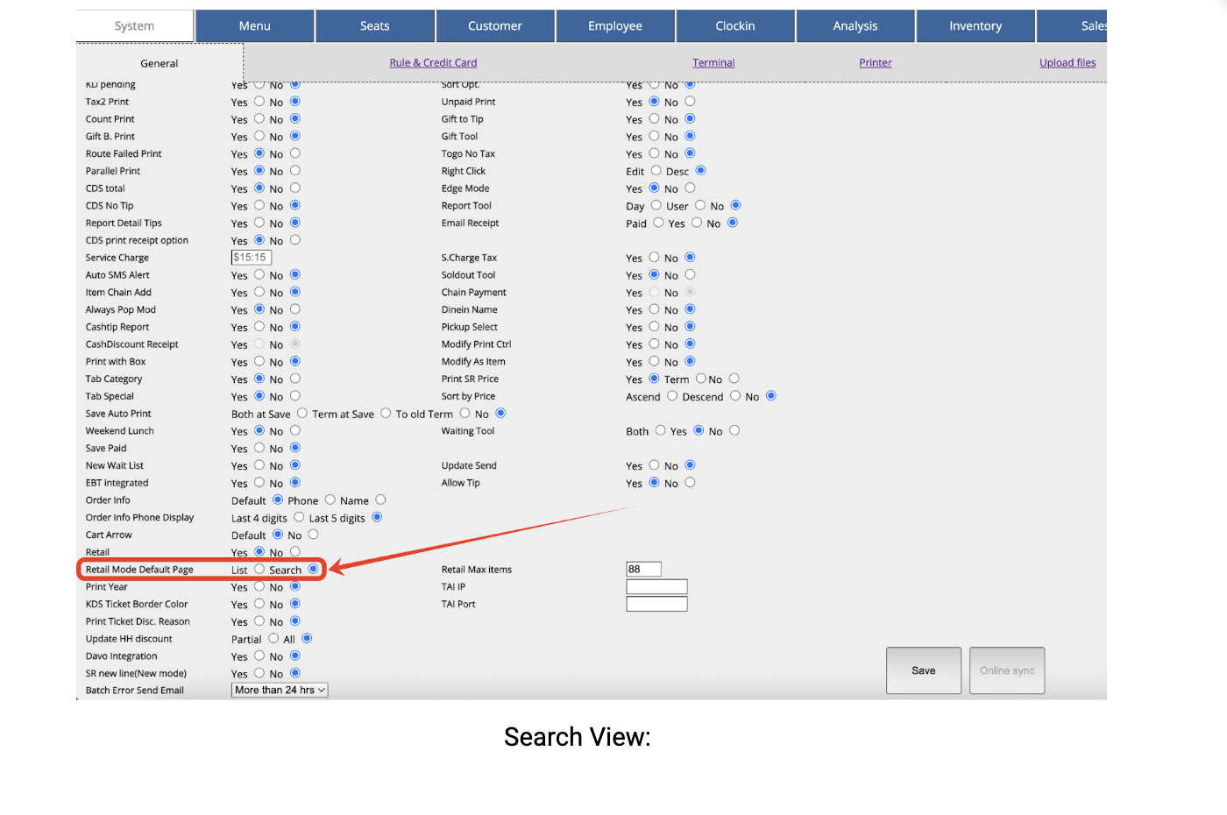Set Unpaid Print to No
Screen dimensions: 1227x815
tap(691, 102)
